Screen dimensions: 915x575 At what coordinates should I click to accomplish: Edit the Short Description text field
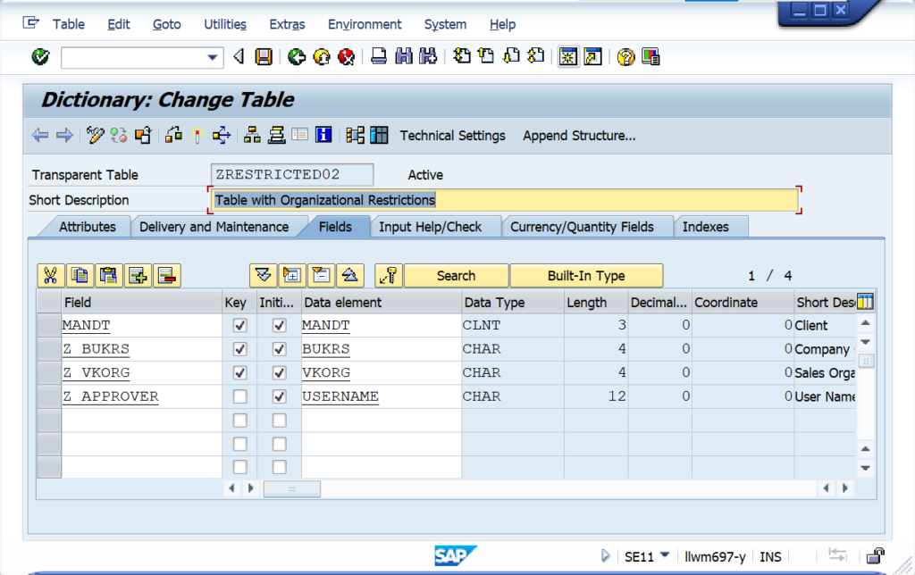click(500, 200)
